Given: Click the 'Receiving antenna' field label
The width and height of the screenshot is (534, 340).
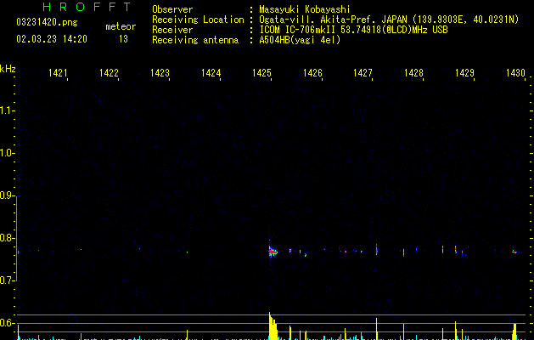Looking at the screenshot, I should pos(195,40).
